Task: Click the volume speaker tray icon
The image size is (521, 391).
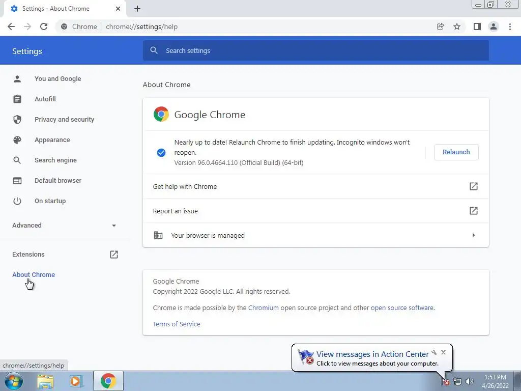Action: 469,382
